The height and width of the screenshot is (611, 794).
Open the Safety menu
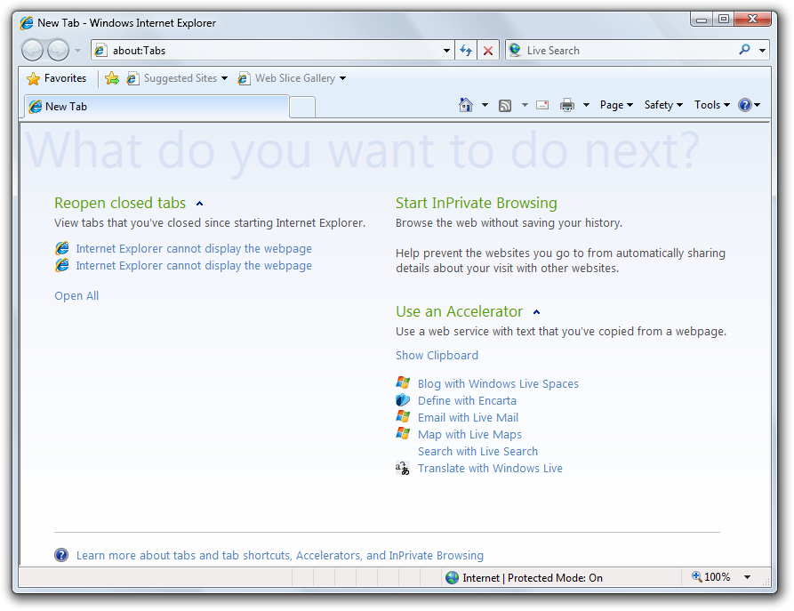(x=663, y=105)
